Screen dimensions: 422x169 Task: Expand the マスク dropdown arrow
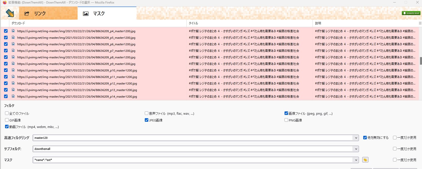pyautogui.click(x=356, y=160)
